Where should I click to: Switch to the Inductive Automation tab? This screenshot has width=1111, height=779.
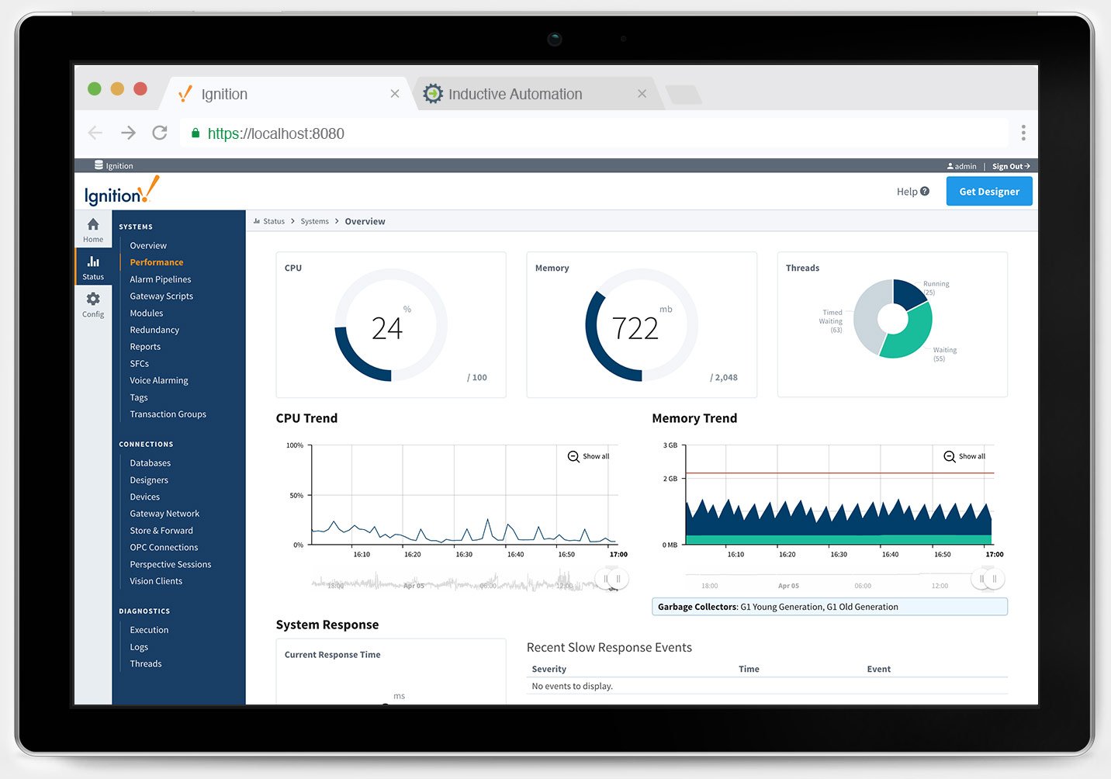pyautogui.click(x=514, y=95)
